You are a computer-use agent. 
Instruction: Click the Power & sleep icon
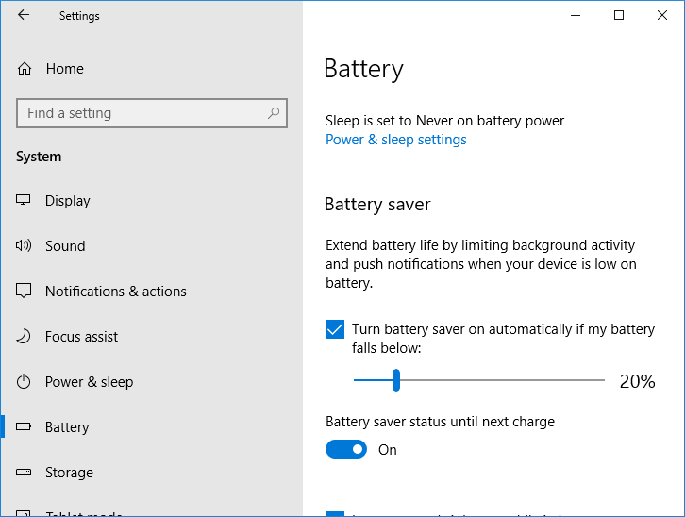[25, 382]
